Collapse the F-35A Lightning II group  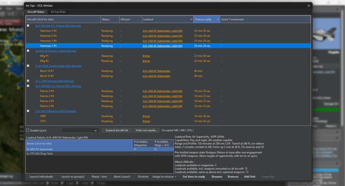click(x=28, y=111)
